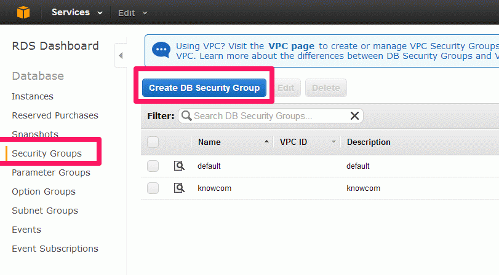Select Security Groups in sidebar

pos(47,153)
